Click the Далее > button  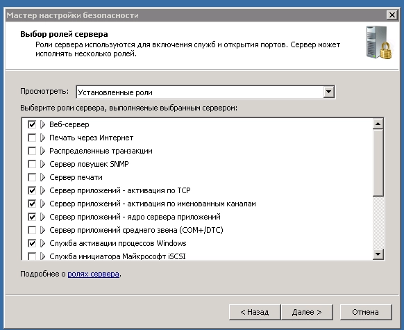(307, 312)
